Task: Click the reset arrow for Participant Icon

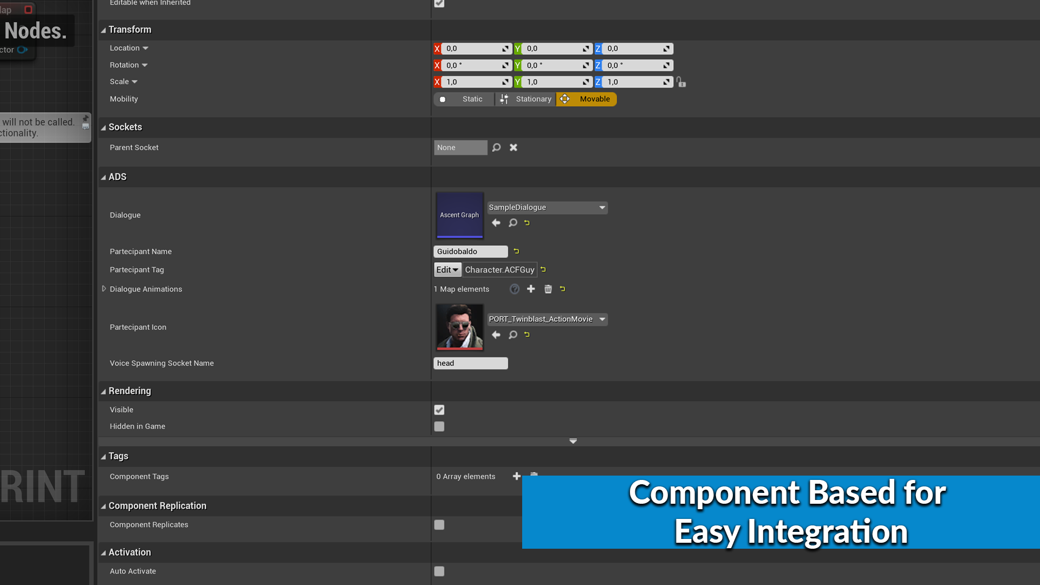Action: (527, 334)
